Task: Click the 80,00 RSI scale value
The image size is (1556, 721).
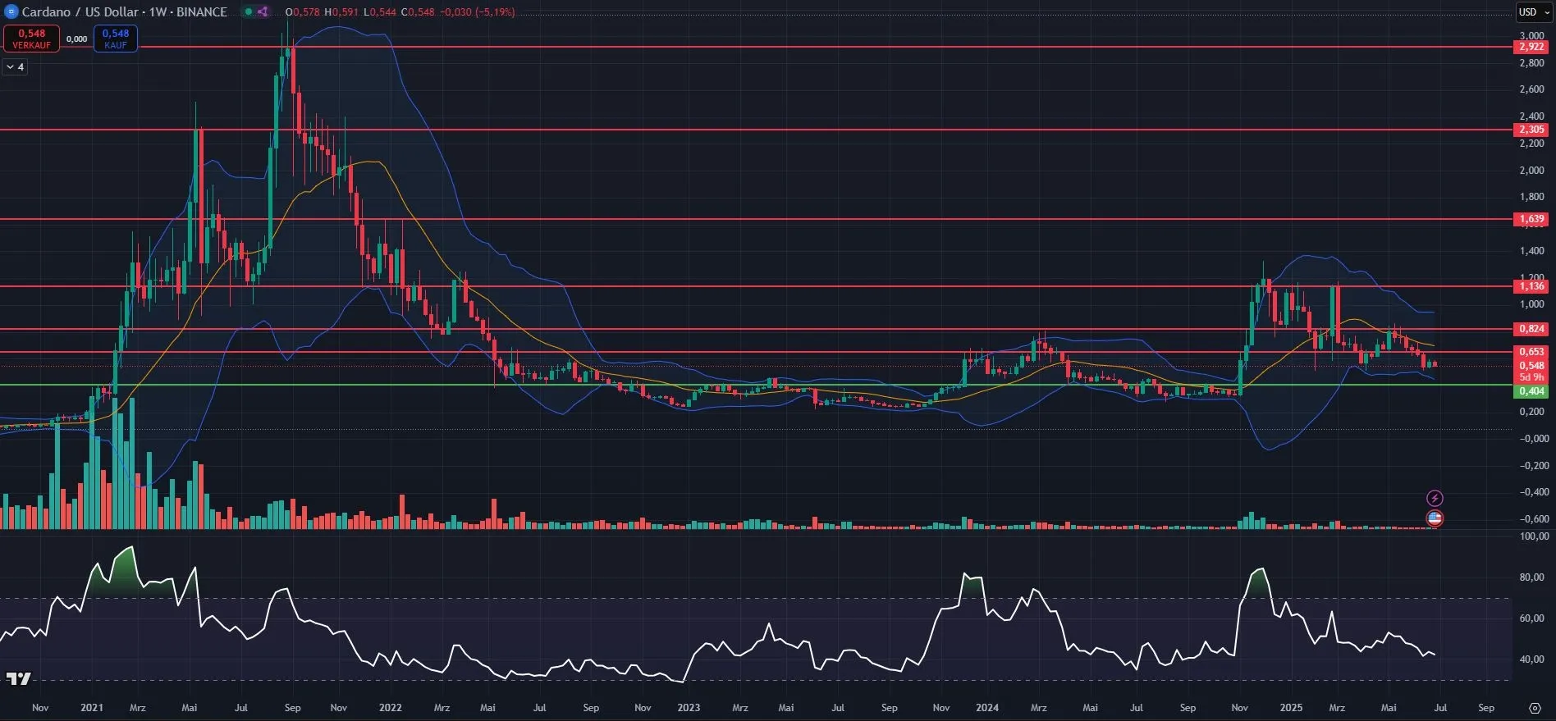Action: click(1534, 577)
